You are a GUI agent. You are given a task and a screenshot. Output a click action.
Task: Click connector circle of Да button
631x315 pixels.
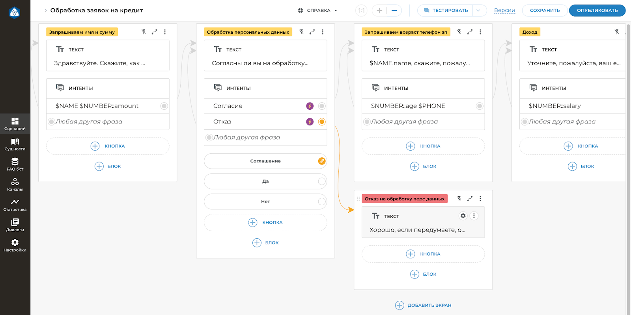[322, 181]
